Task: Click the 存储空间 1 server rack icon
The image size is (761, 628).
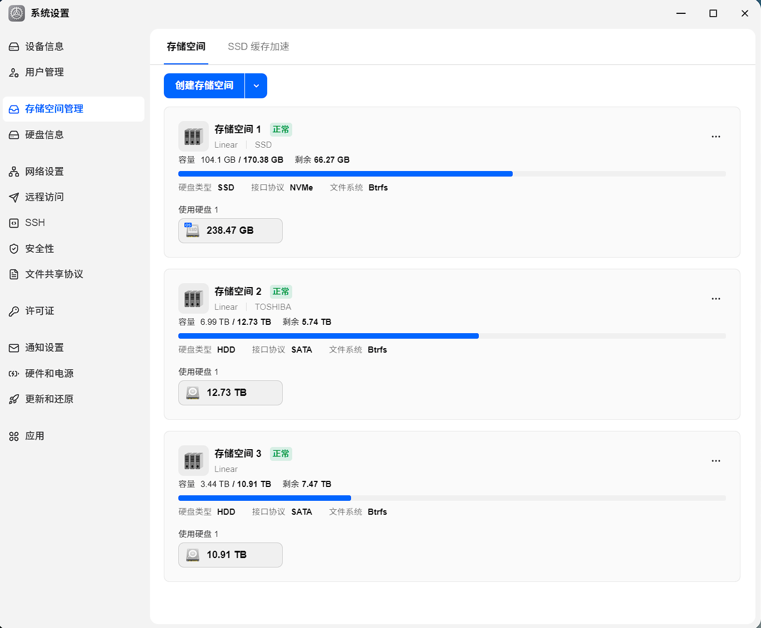Action: [x=193, y=136]
